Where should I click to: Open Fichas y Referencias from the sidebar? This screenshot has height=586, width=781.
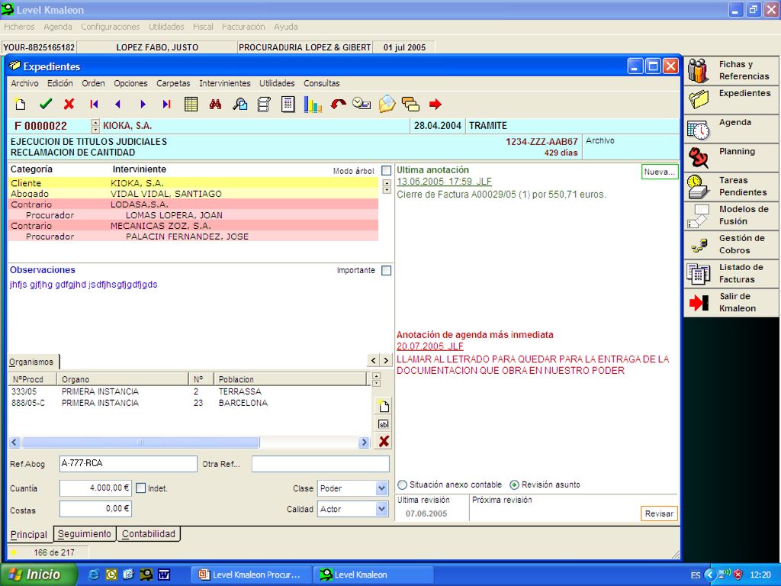coord(731,70)
